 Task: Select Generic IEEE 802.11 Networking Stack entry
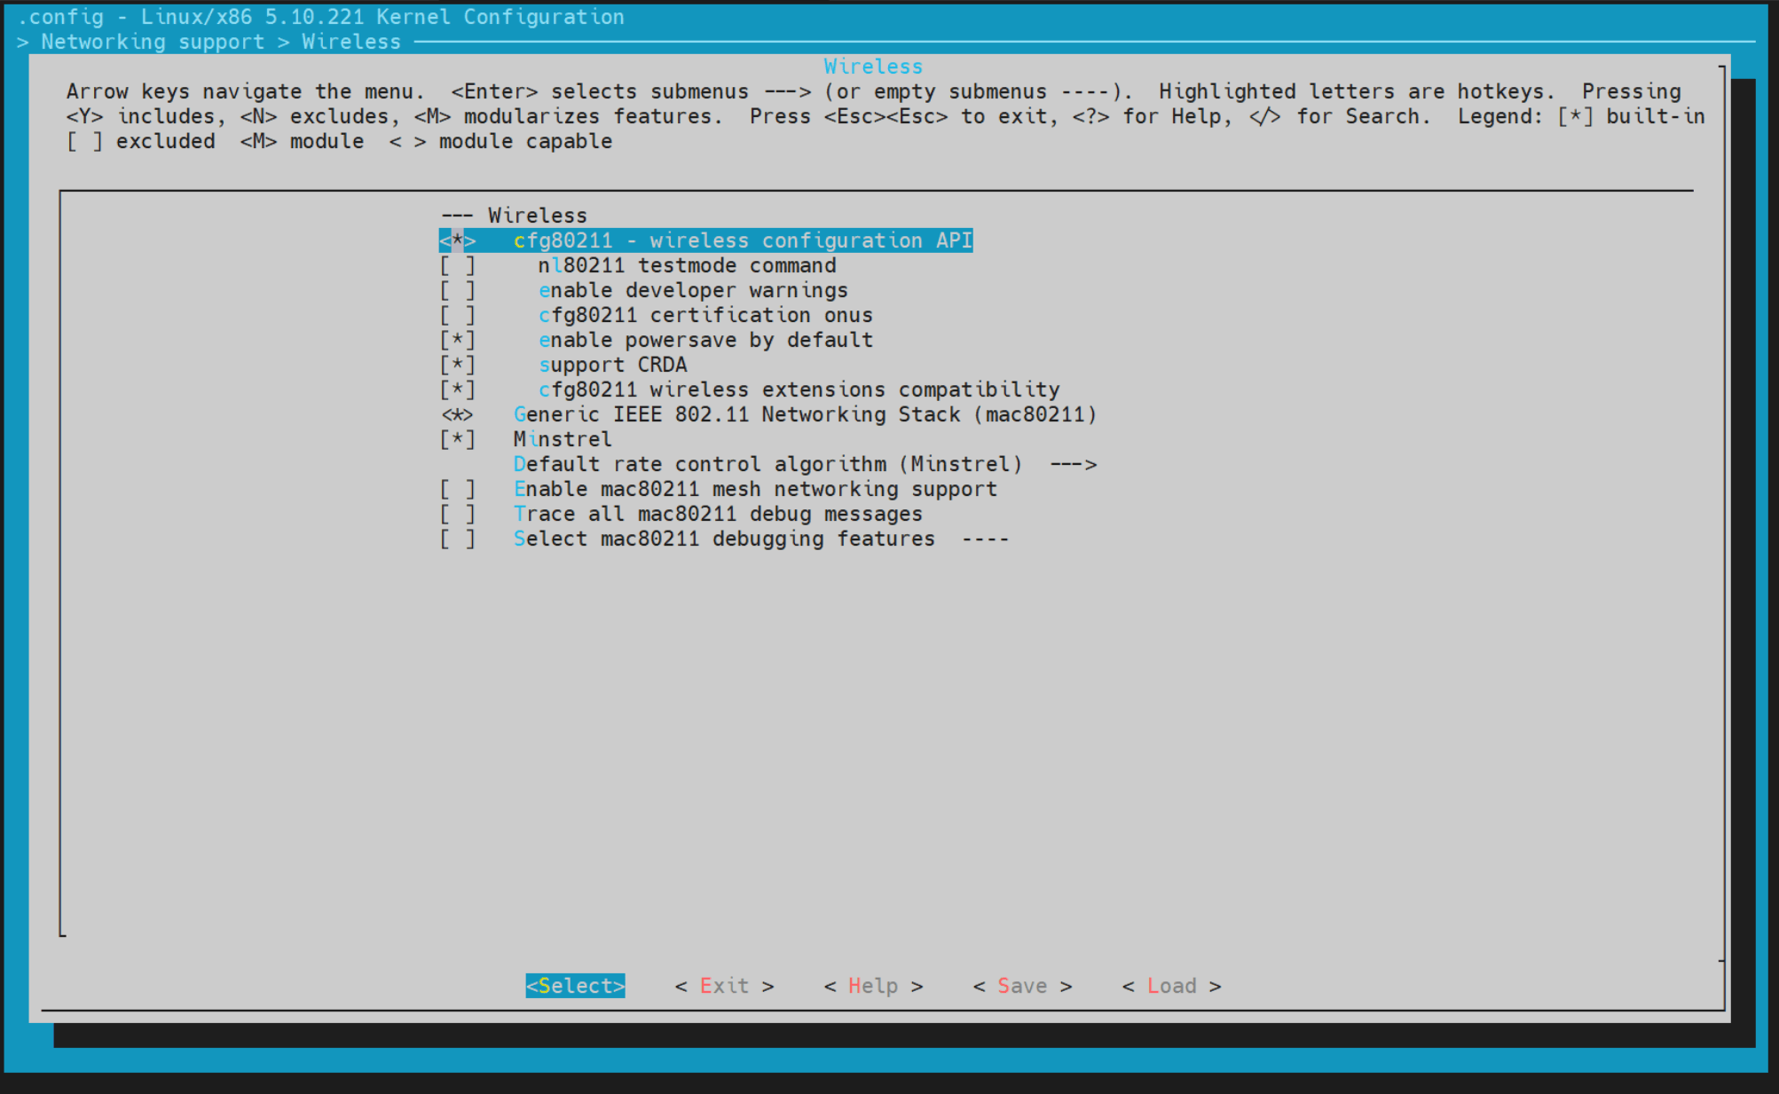tap(804, 414)
